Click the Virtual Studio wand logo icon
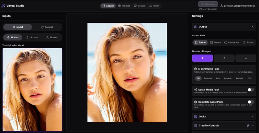The height and width of the screenshot is (133, 259). (3, 6)
